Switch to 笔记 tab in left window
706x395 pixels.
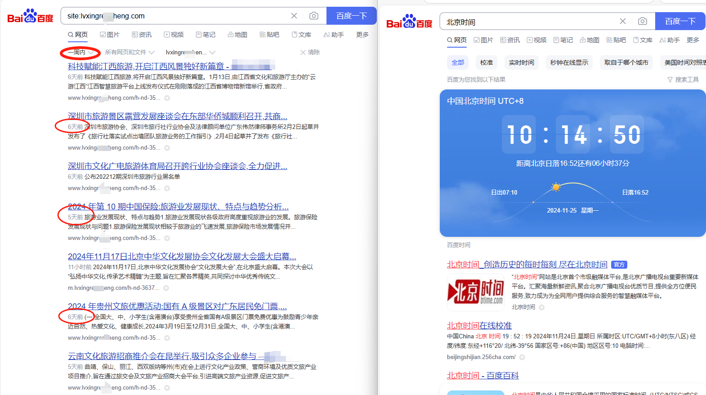pos(206,35)
